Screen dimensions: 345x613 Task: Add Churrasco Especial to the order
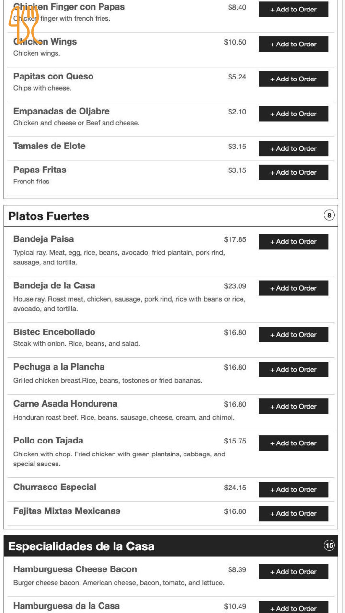[x=293, y=490]
